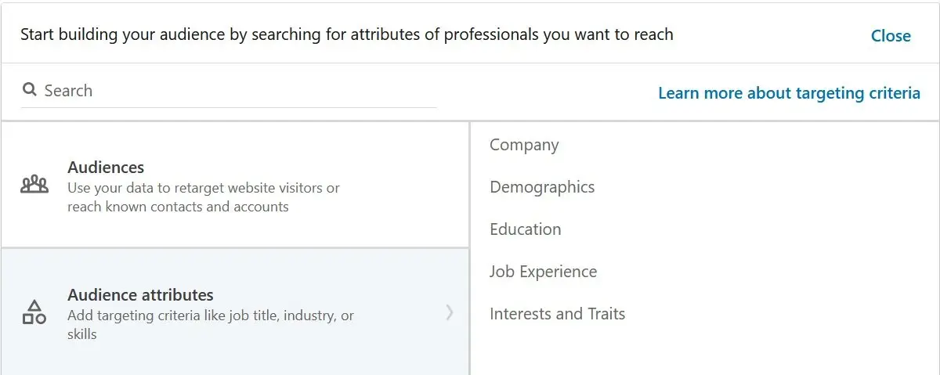Open the Company attribute category
The image size is (940, 375).
pos(524,145)
